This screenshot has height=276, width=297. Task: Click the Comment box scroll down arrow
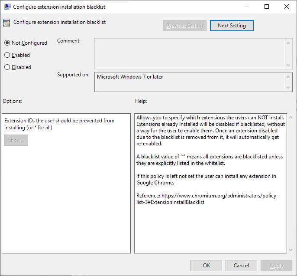pos(288,65)
